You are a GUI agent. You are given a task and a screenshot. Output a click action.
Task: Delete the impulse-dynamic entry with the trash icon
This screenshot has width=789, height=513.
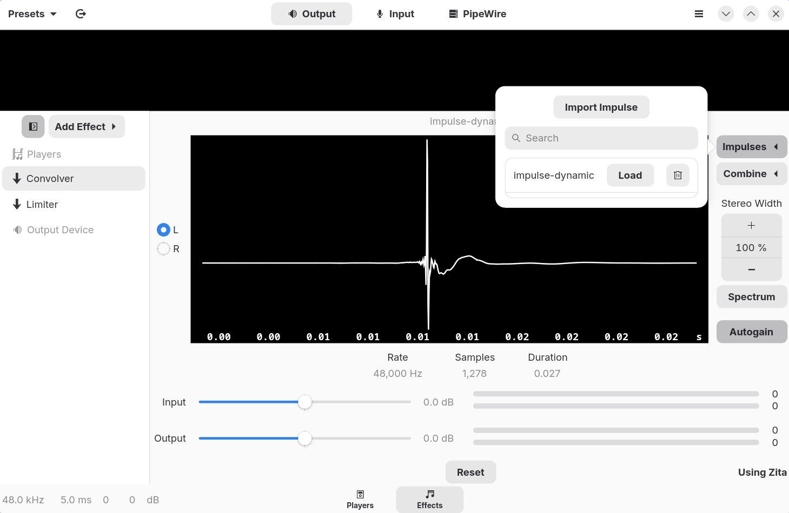(678, 175)
